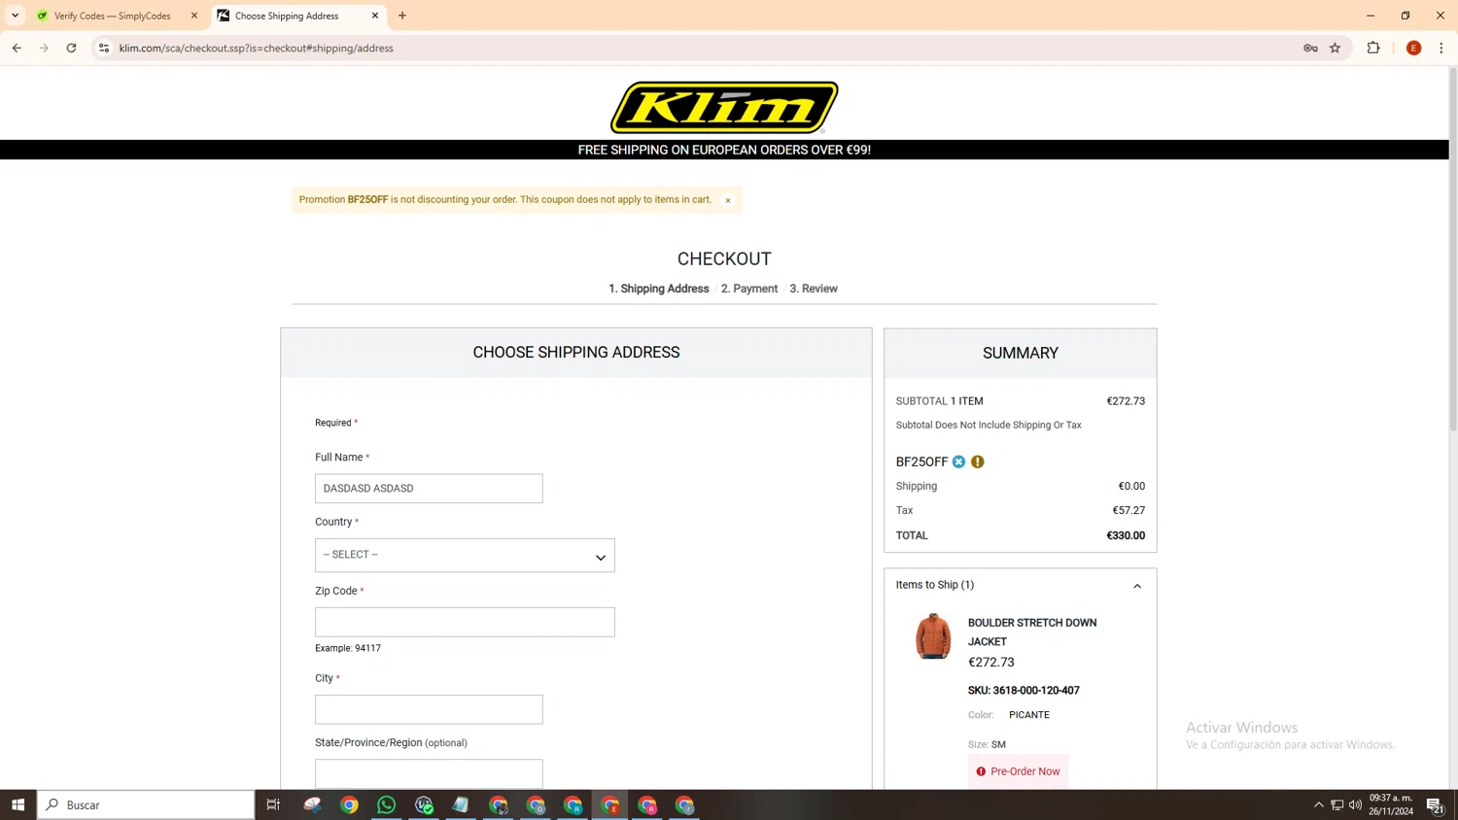1458x820 pixels.
Task: Click the taskbar clock and date
Action: (x=1391, y=804)
